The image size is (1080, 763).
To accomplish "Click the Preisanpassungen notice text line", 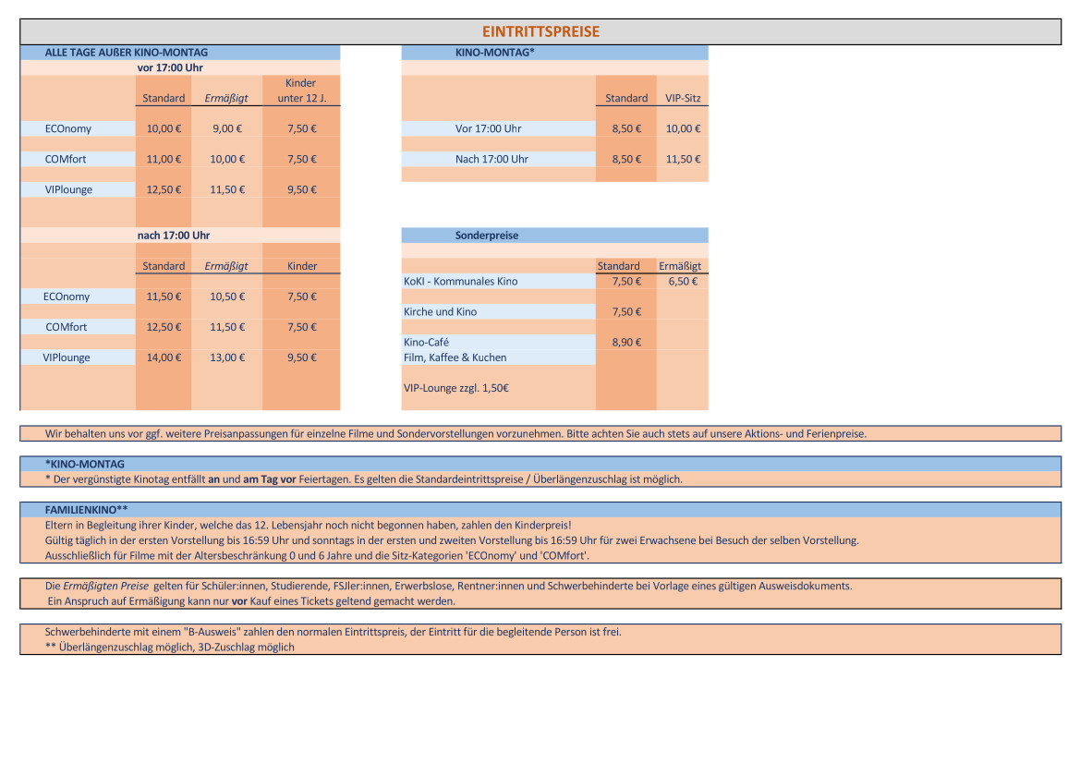I will [x=455, y=433].
